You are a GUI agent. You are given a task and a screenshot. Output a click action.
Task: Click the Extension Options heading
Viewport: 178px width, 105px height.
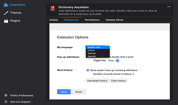[73, 37]
